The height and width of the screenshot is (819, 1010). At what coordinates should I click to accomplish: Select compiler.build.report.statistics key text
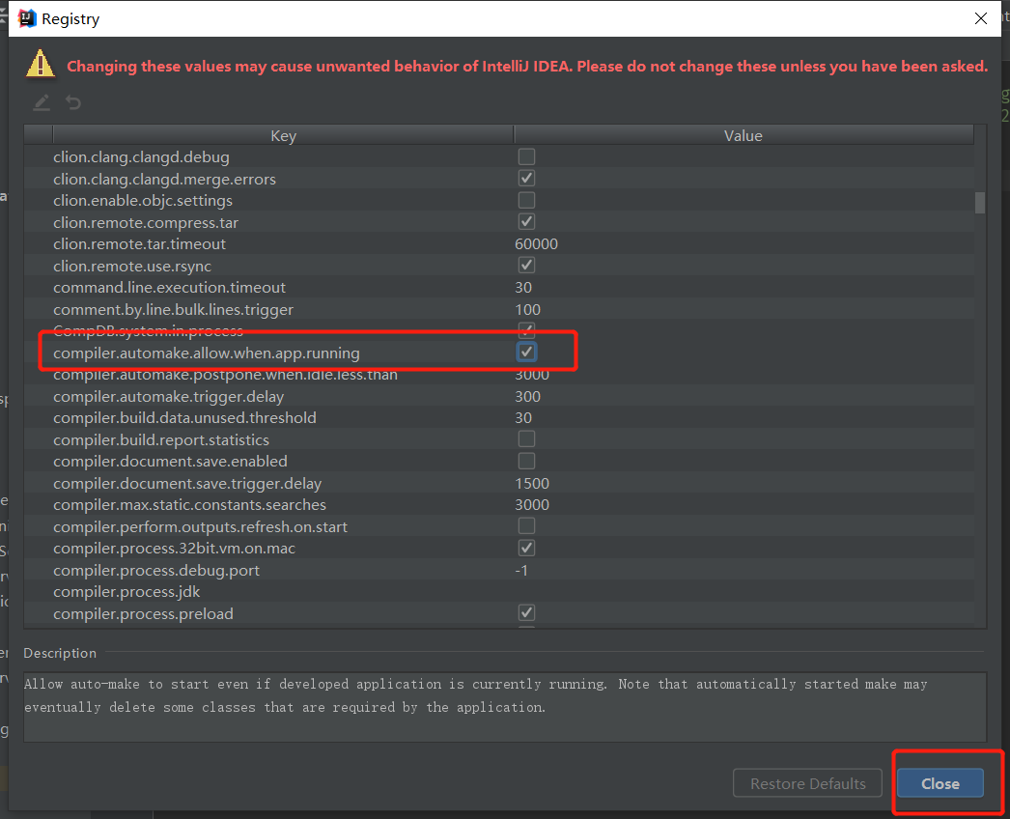pyautogui.click(x=161, y=439)
